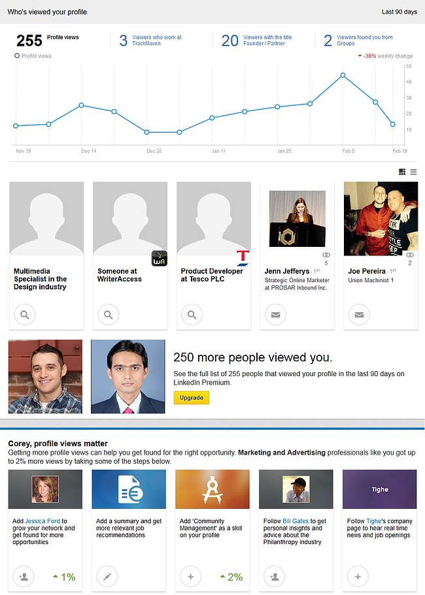Click anonymous avatar for Product Developer at Tesco
Viewport: 425px width, 595px height.
213,219
